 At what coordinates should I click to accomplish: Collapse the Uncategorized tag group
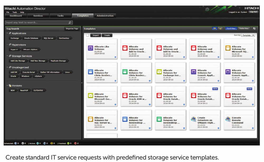tap(7, 67)
